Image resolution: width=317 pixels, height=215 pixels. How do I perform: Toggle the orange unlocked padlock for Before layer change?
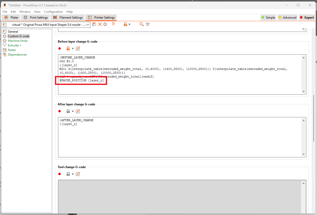(x=68, y=48)
